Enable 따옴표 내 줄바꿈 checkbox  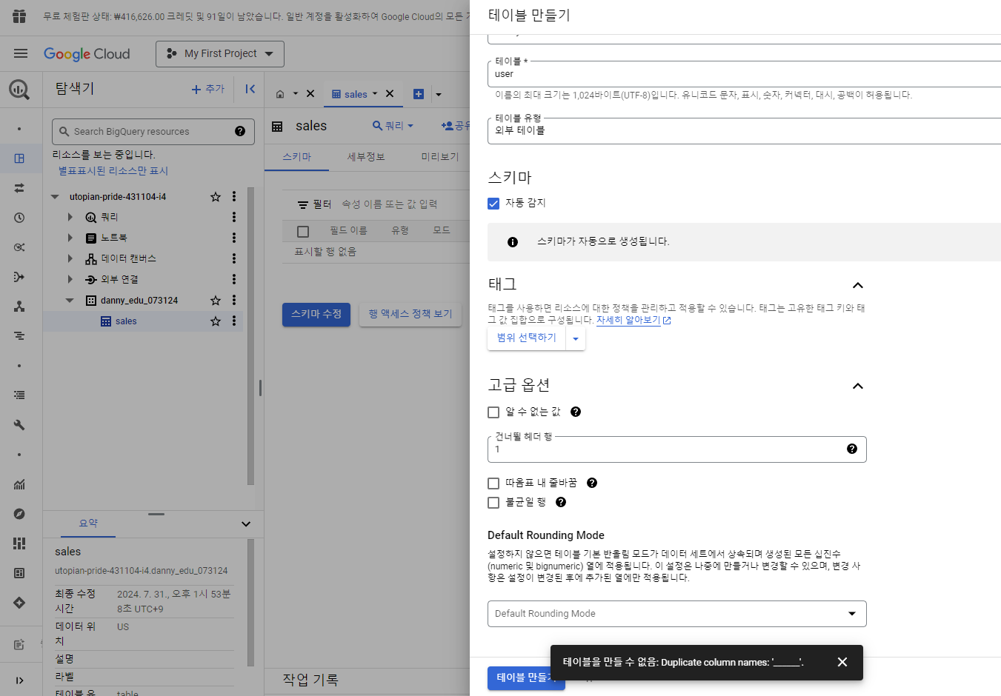pyautogui.click(x=493, y=483)
